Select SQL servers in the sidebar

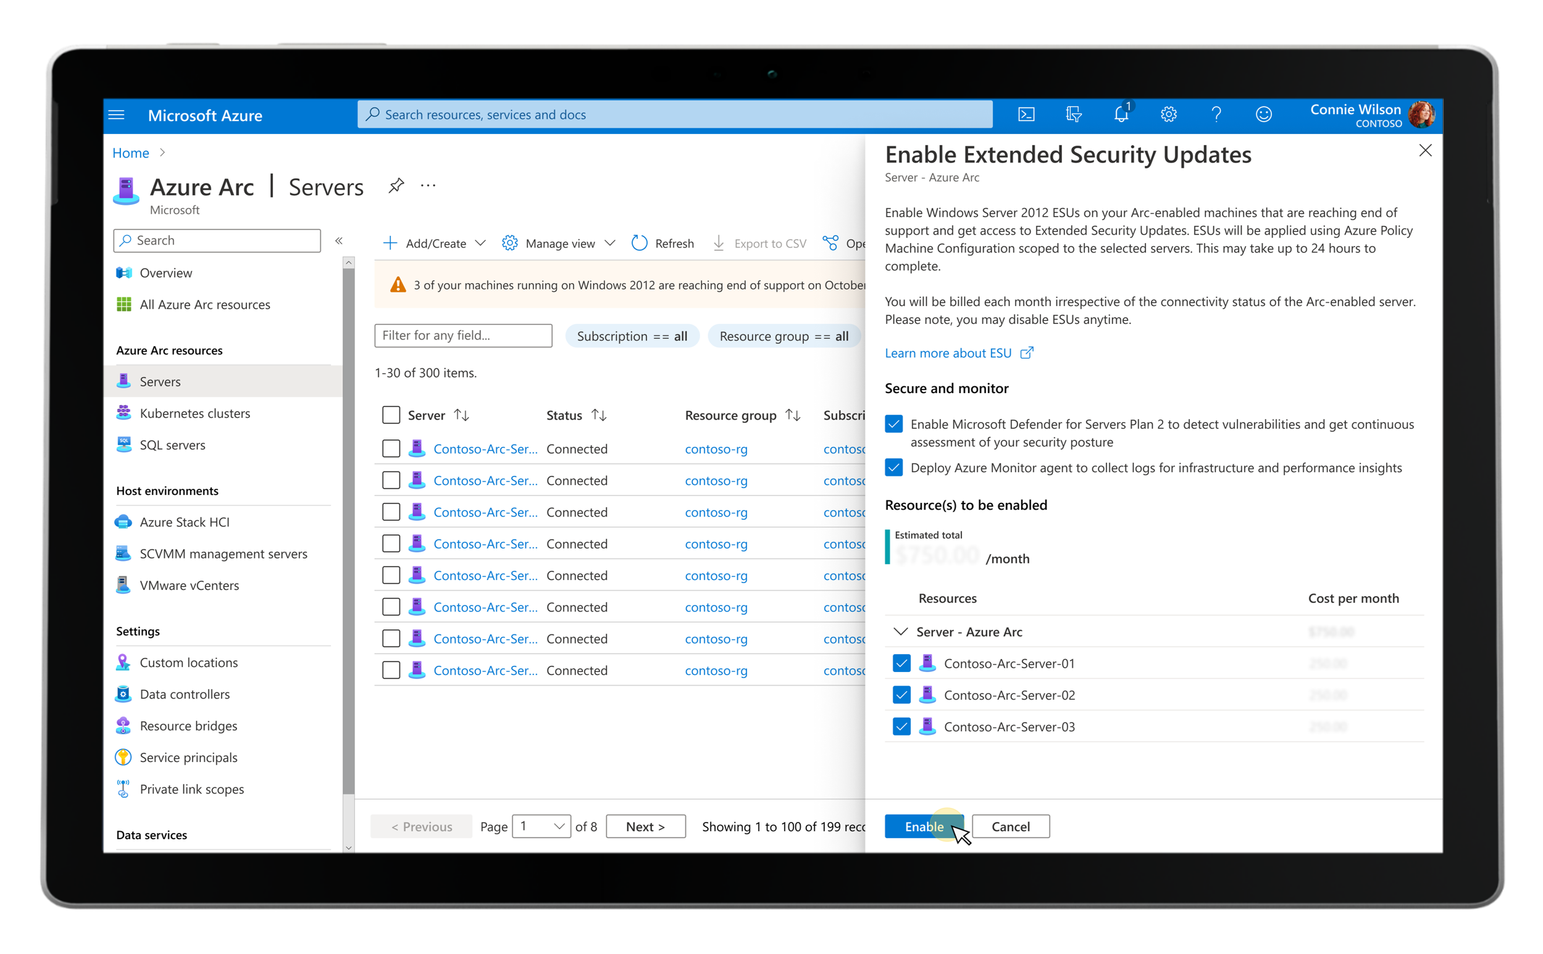172,445
